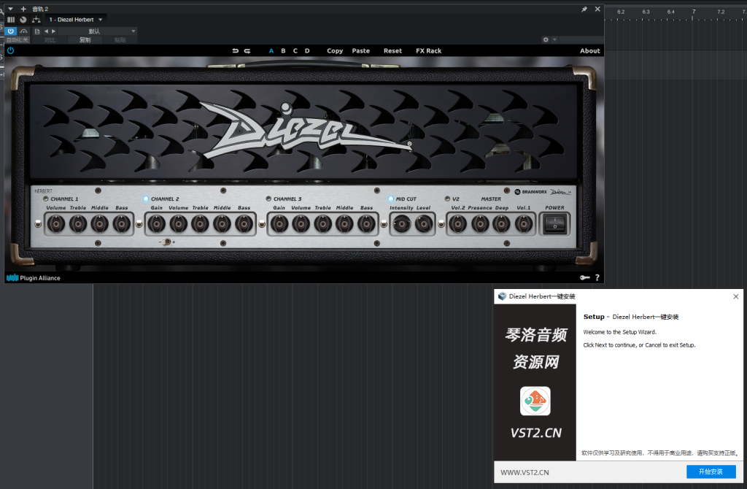Click the plugin redo arrow icon

(x=247, y=51)
